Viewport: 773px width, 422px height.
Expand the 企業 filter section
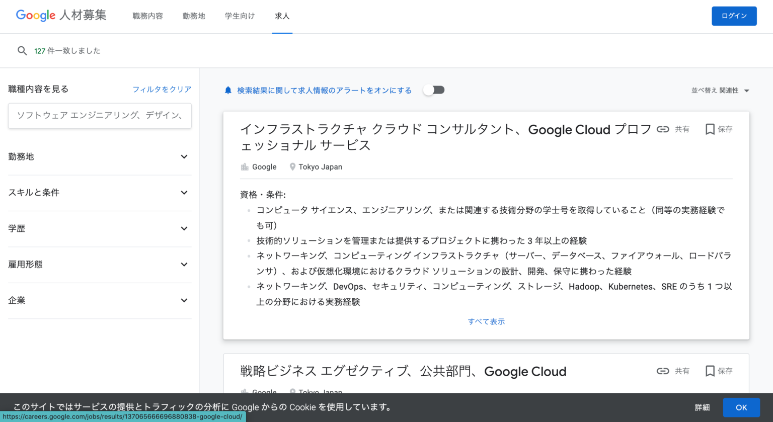point(100,300)
